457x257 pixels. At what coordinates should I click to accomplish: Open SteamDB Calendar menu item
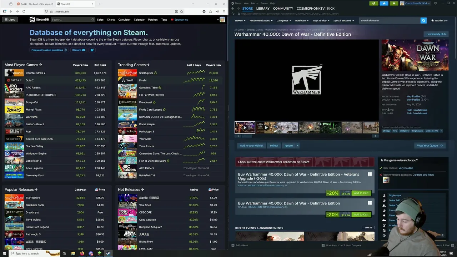139,20
